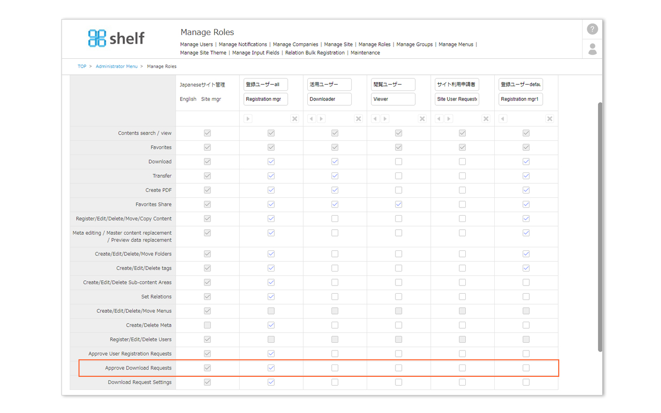Edit the 閲覧ユーザー Japanese name field

(x=393, y=84)
